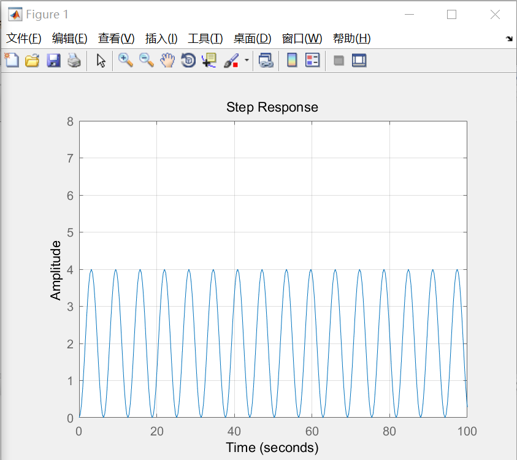Save the current figure
517x460 pixels.
tap(53, 60)
